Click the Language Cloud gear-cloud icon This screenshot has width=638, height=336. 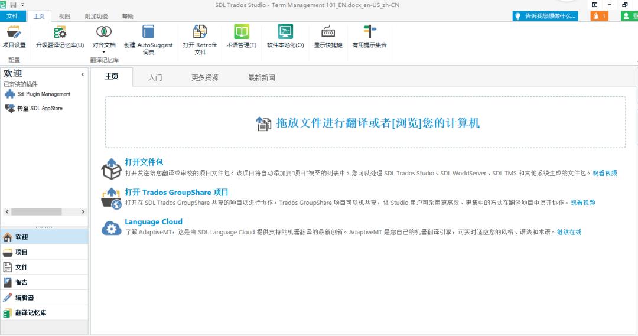point(111,228)
